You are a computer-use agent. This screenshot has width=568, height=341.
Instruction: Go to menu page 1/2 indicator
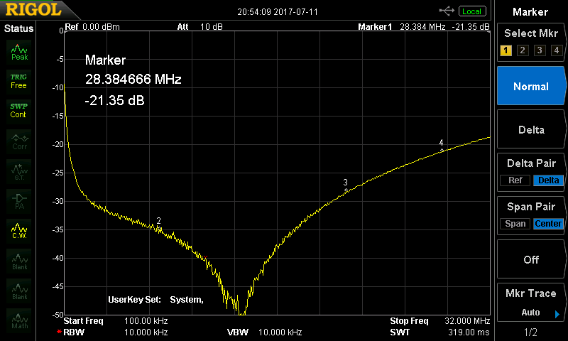(x=530, y=332)
